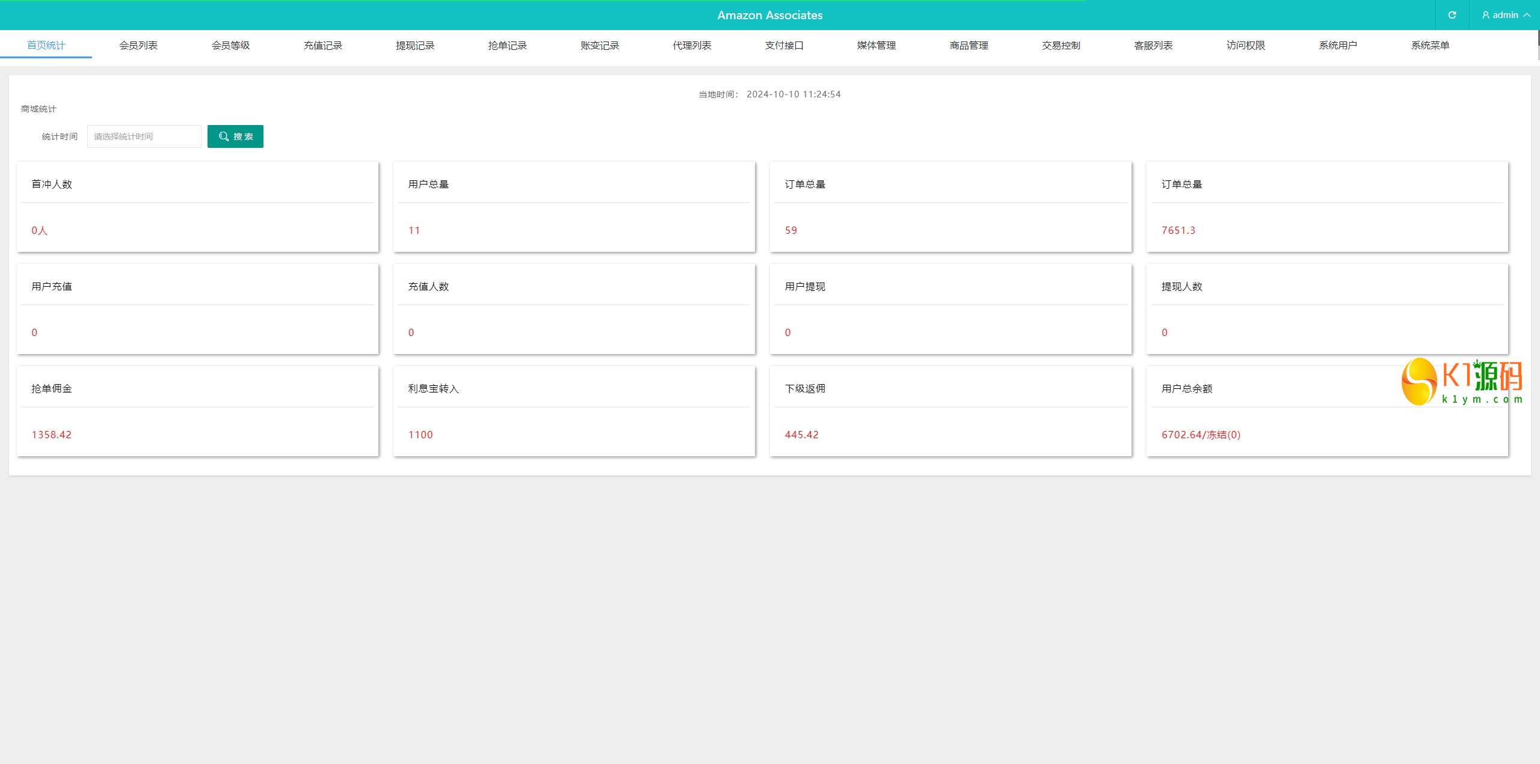
Task: Click the refresh icon in header
Action: [1452, 15]
